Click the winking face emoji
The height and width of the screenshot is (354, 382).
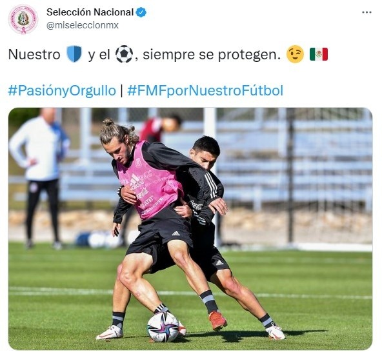click(x=296, y=54)
